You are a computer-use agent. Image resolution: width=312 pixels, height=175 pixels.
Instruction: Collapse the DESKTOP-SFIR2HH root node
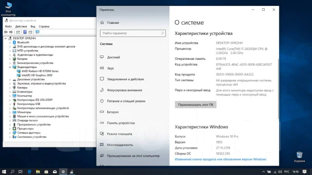point(5,38)
